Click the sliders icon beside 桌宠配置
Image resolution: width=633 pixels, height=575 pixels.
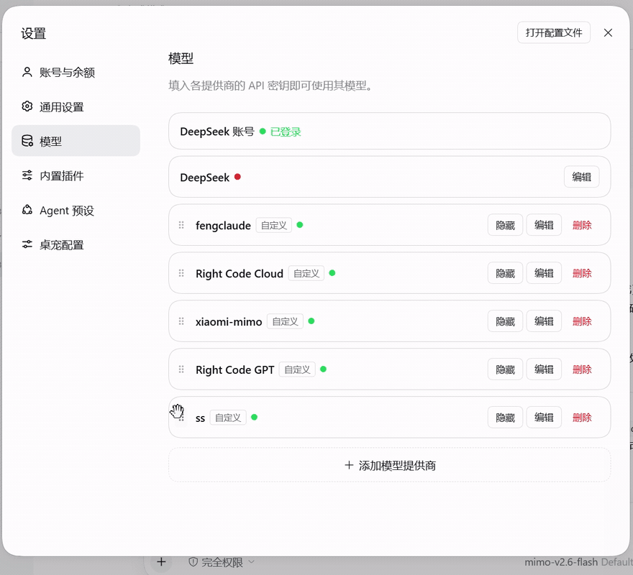tap(27, 244)
